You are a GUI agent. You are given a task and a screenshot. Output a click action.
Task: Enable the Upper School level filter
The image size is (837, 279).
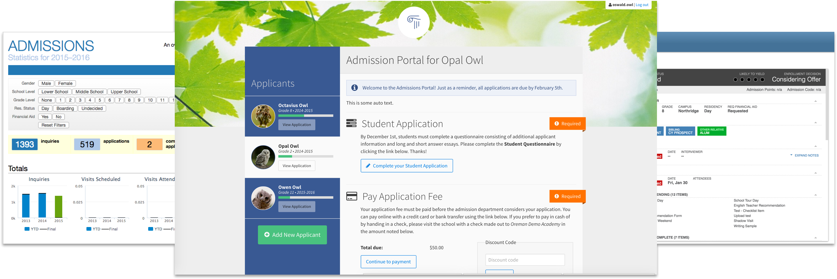click(x=124, y=92)
